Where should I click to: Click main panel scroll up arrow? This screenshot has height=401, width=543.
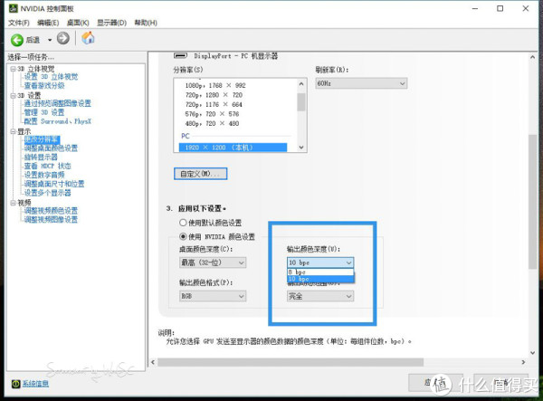pyautogui.click(x=533, y=57)
